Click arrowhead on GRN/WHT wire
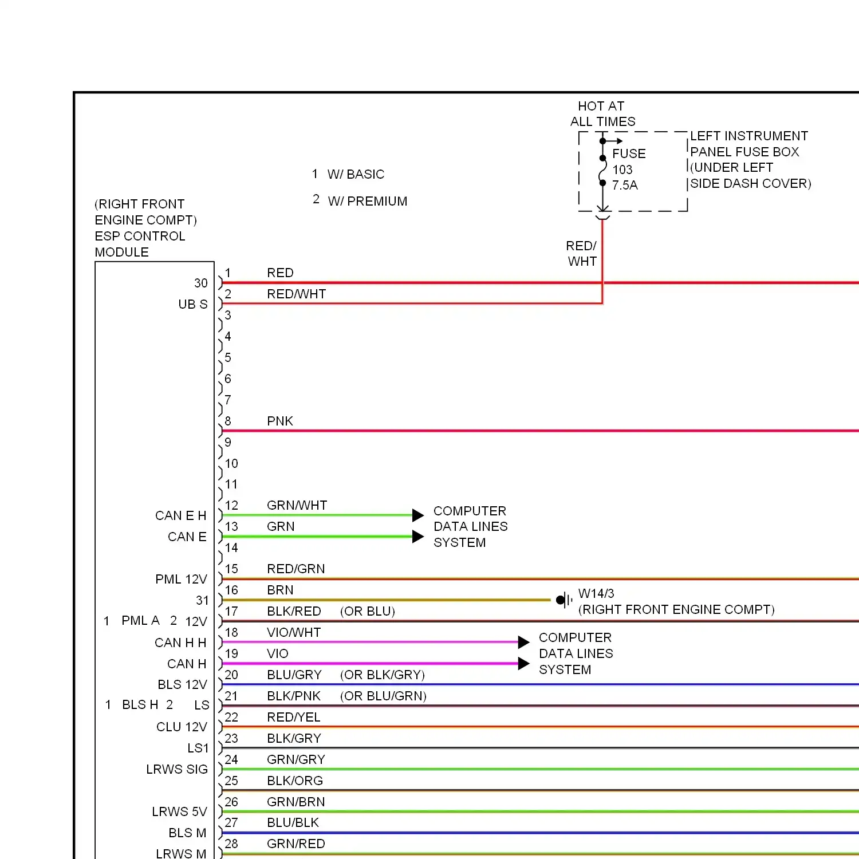The height and width of the screenshot is (859, 859). (418, 515)
